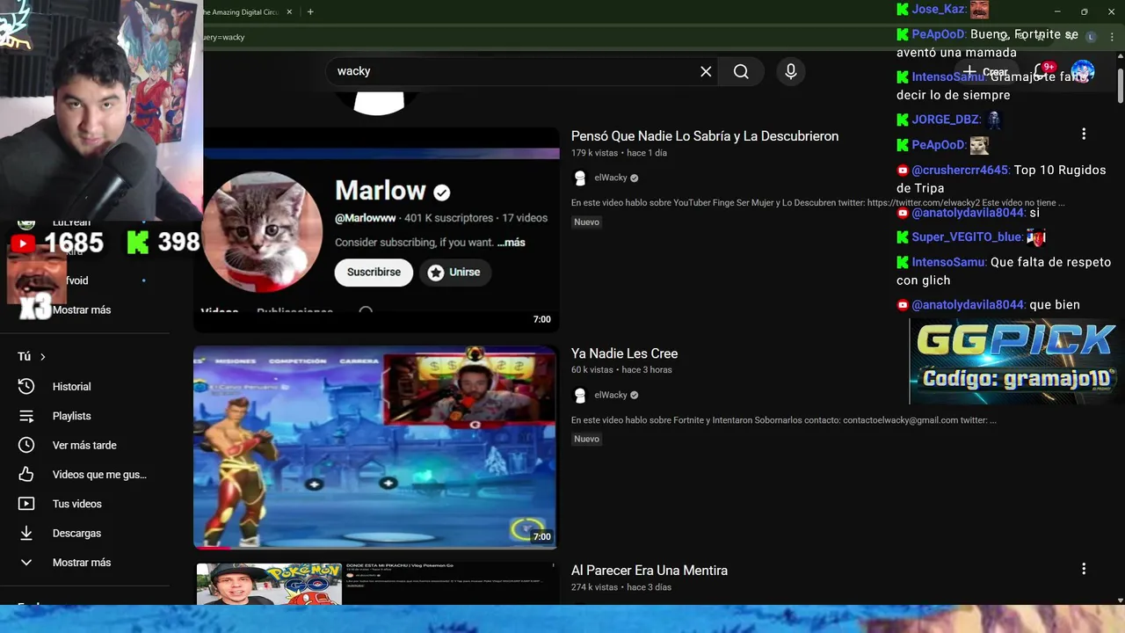Open browser three-dot menu
This screenshot has width=1125, height=633.
[1112, 37]
